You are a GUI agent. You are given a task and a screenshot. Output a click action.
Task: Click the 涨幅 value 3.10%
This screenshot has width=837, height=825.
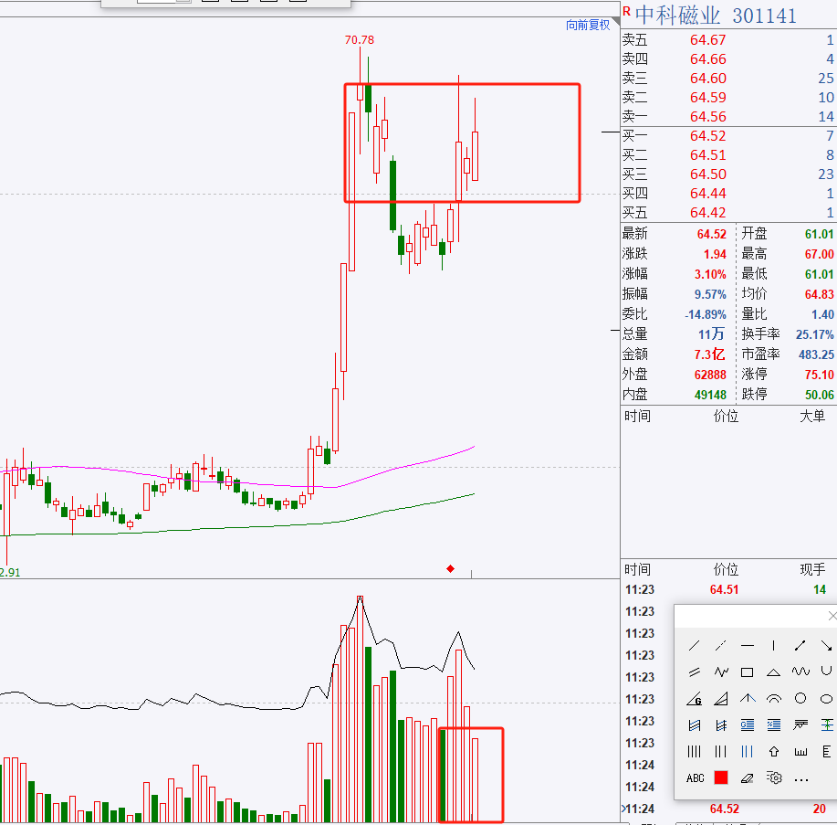(x=710, y=275)
